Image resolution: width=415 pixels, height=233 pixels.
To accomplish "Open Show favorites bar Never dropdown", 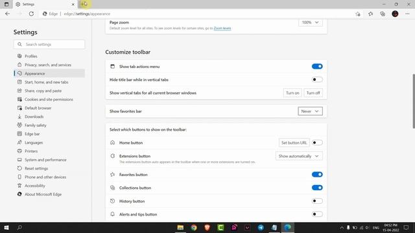I will click(x=310, y=111).
